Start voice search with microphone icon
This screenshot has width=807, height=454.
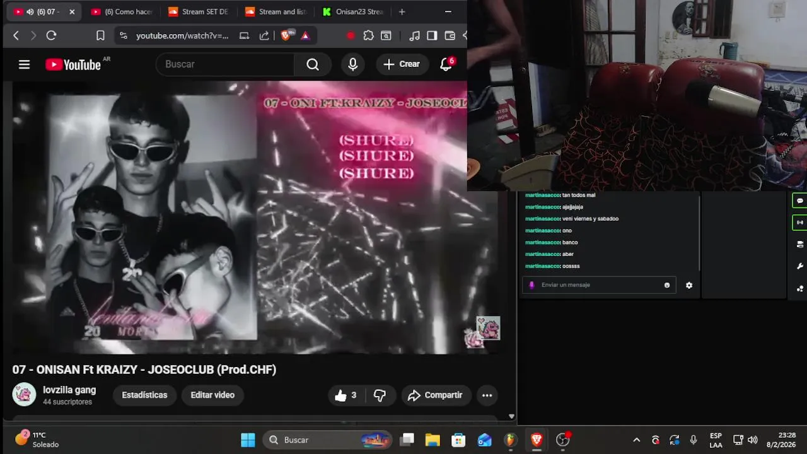tap(353, 64)
